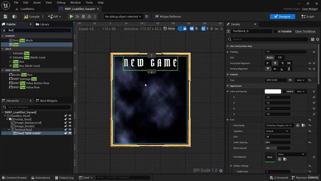Open the Tools menu

click(x=89, y=3)
